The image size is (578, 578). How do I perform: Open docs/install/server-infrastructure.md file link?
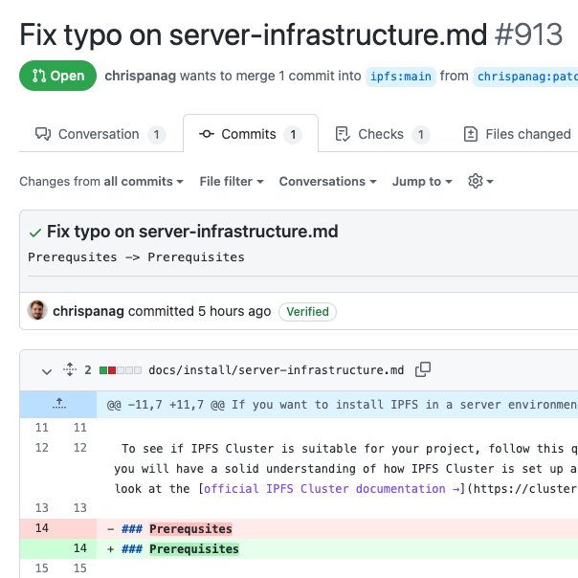277,369
